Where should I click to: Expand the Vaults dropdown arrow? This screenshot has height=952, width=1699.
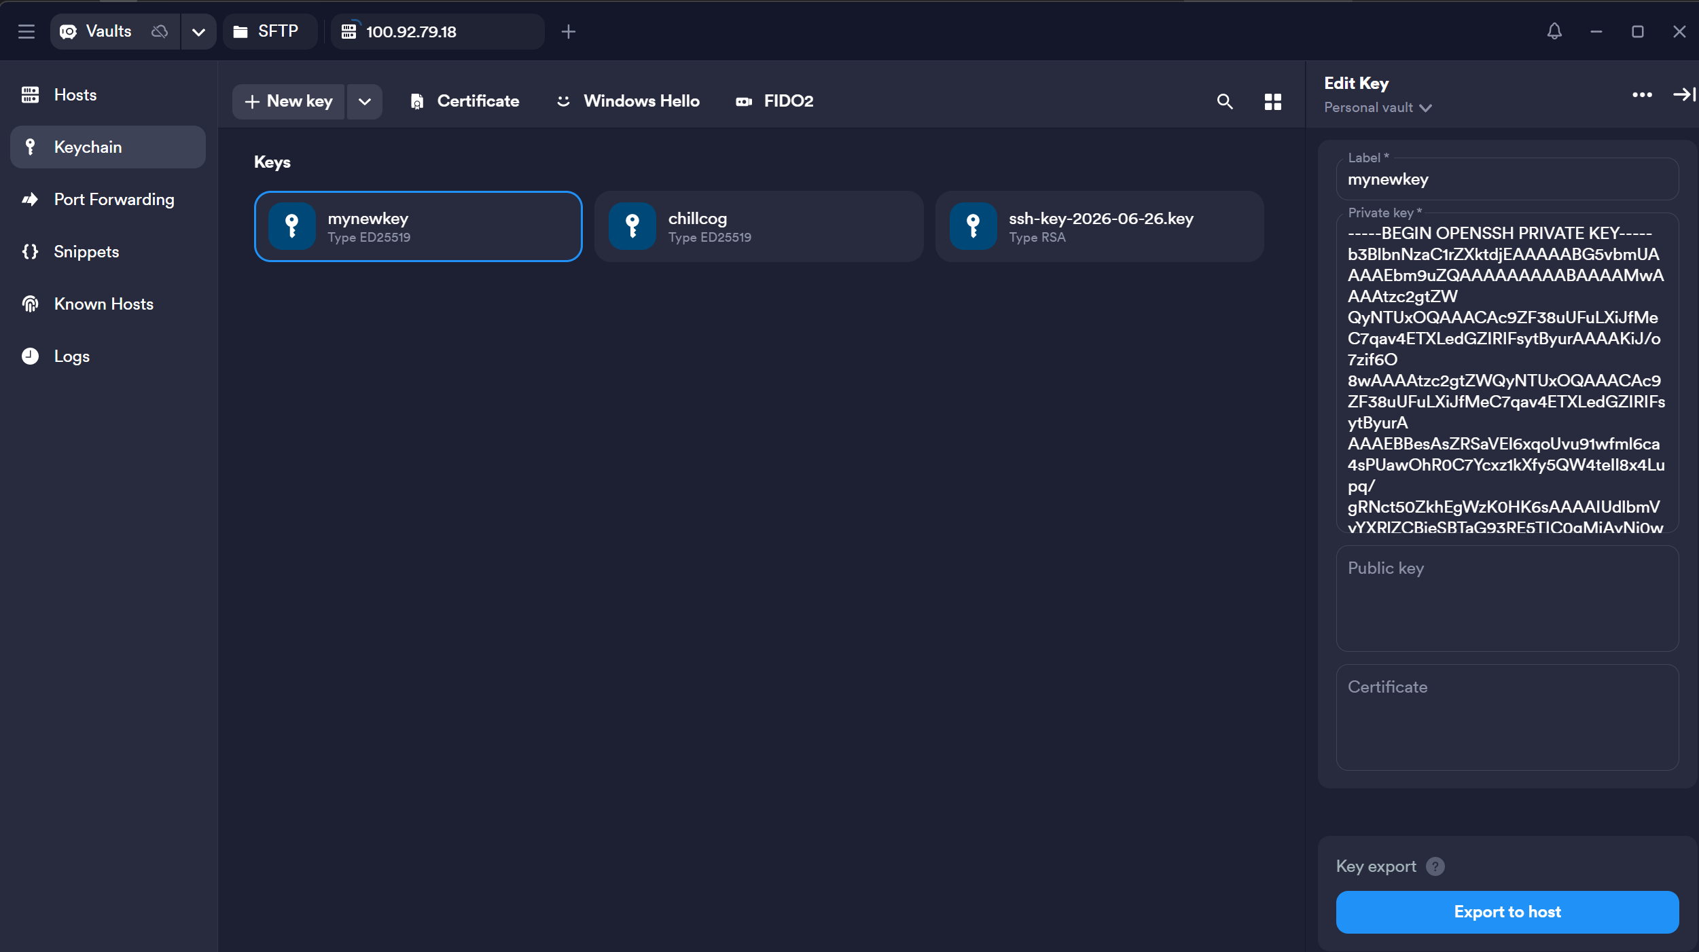coord(198,31)
